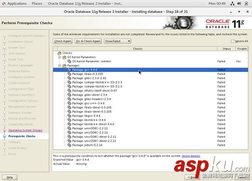Click the Mon 00:49 clock
The width and height of the screenshot is (252, 181).
(217, 4)
